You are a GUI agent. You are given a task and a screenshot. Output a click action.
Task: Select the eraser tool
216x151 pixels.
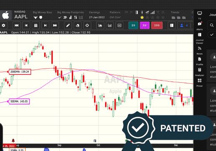(78, 25)
